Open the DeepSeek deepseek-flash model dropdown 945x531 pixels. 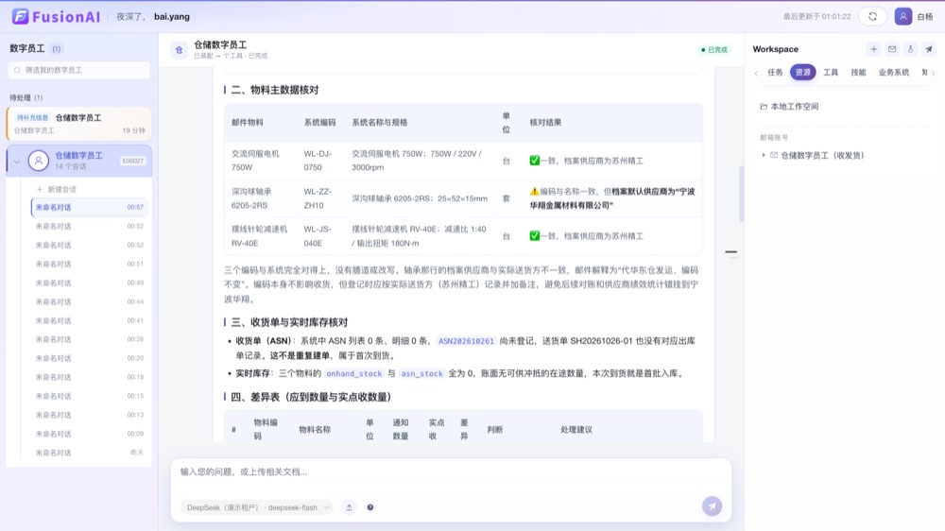pos(257,507)
